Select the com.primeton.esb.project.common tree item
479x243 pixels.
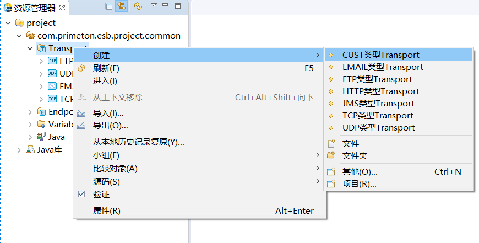(108, 36)
